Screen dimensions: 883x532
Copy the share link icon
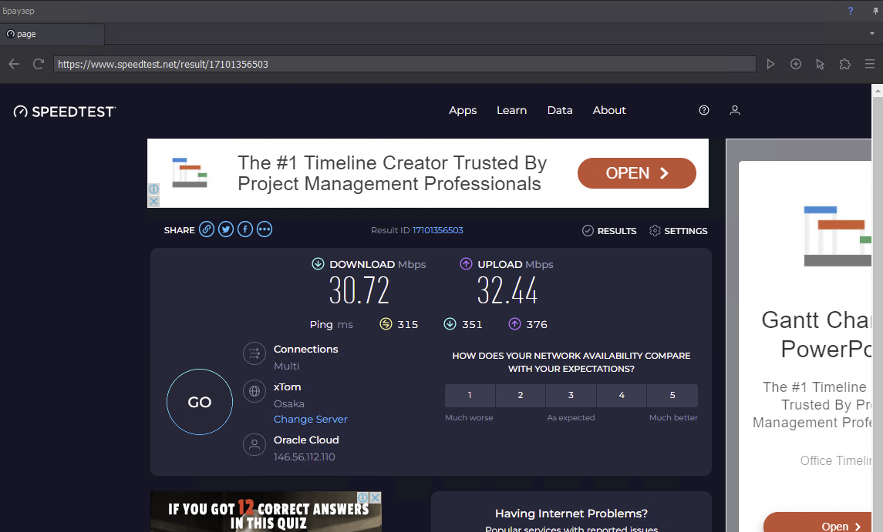click(207, 229)
